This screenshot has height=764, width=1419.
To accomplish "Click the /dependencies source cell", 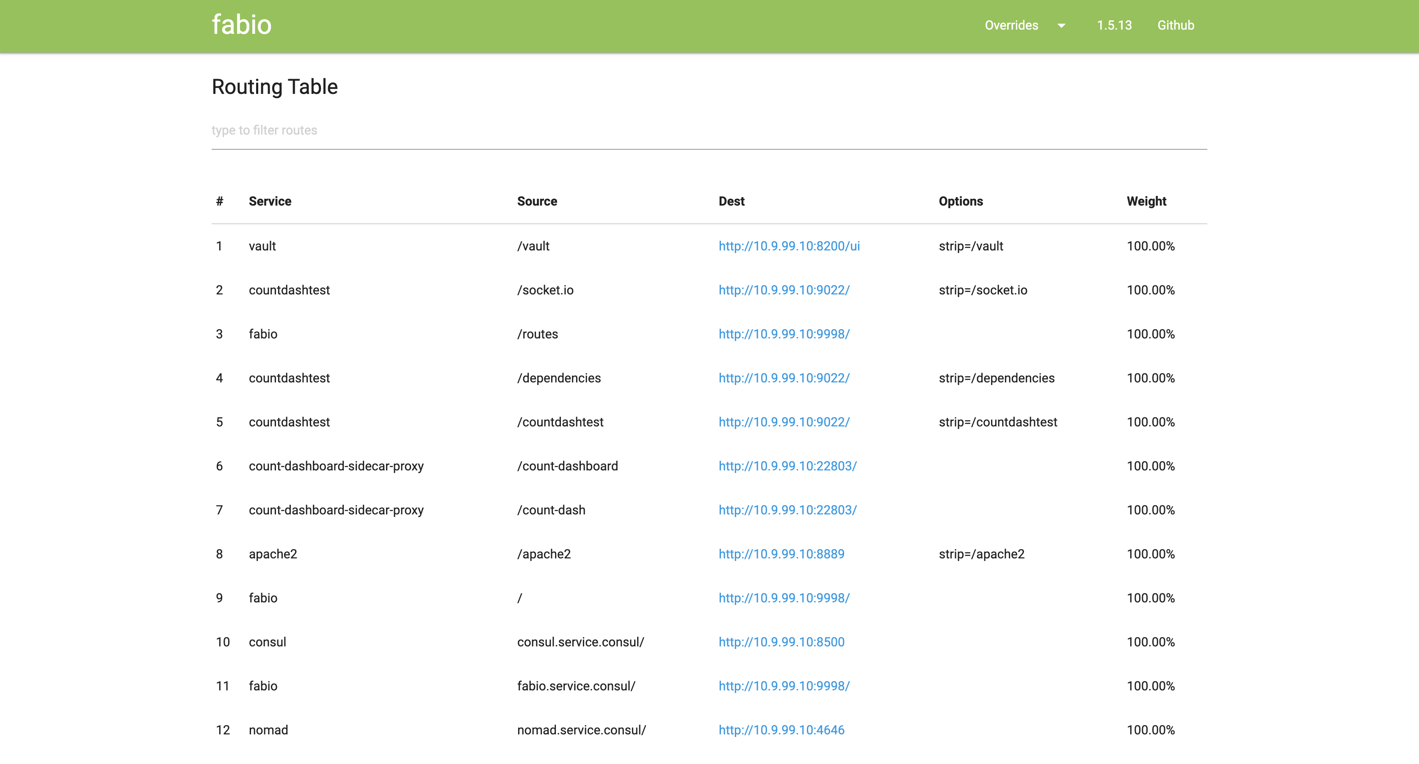I will (559, 378).
